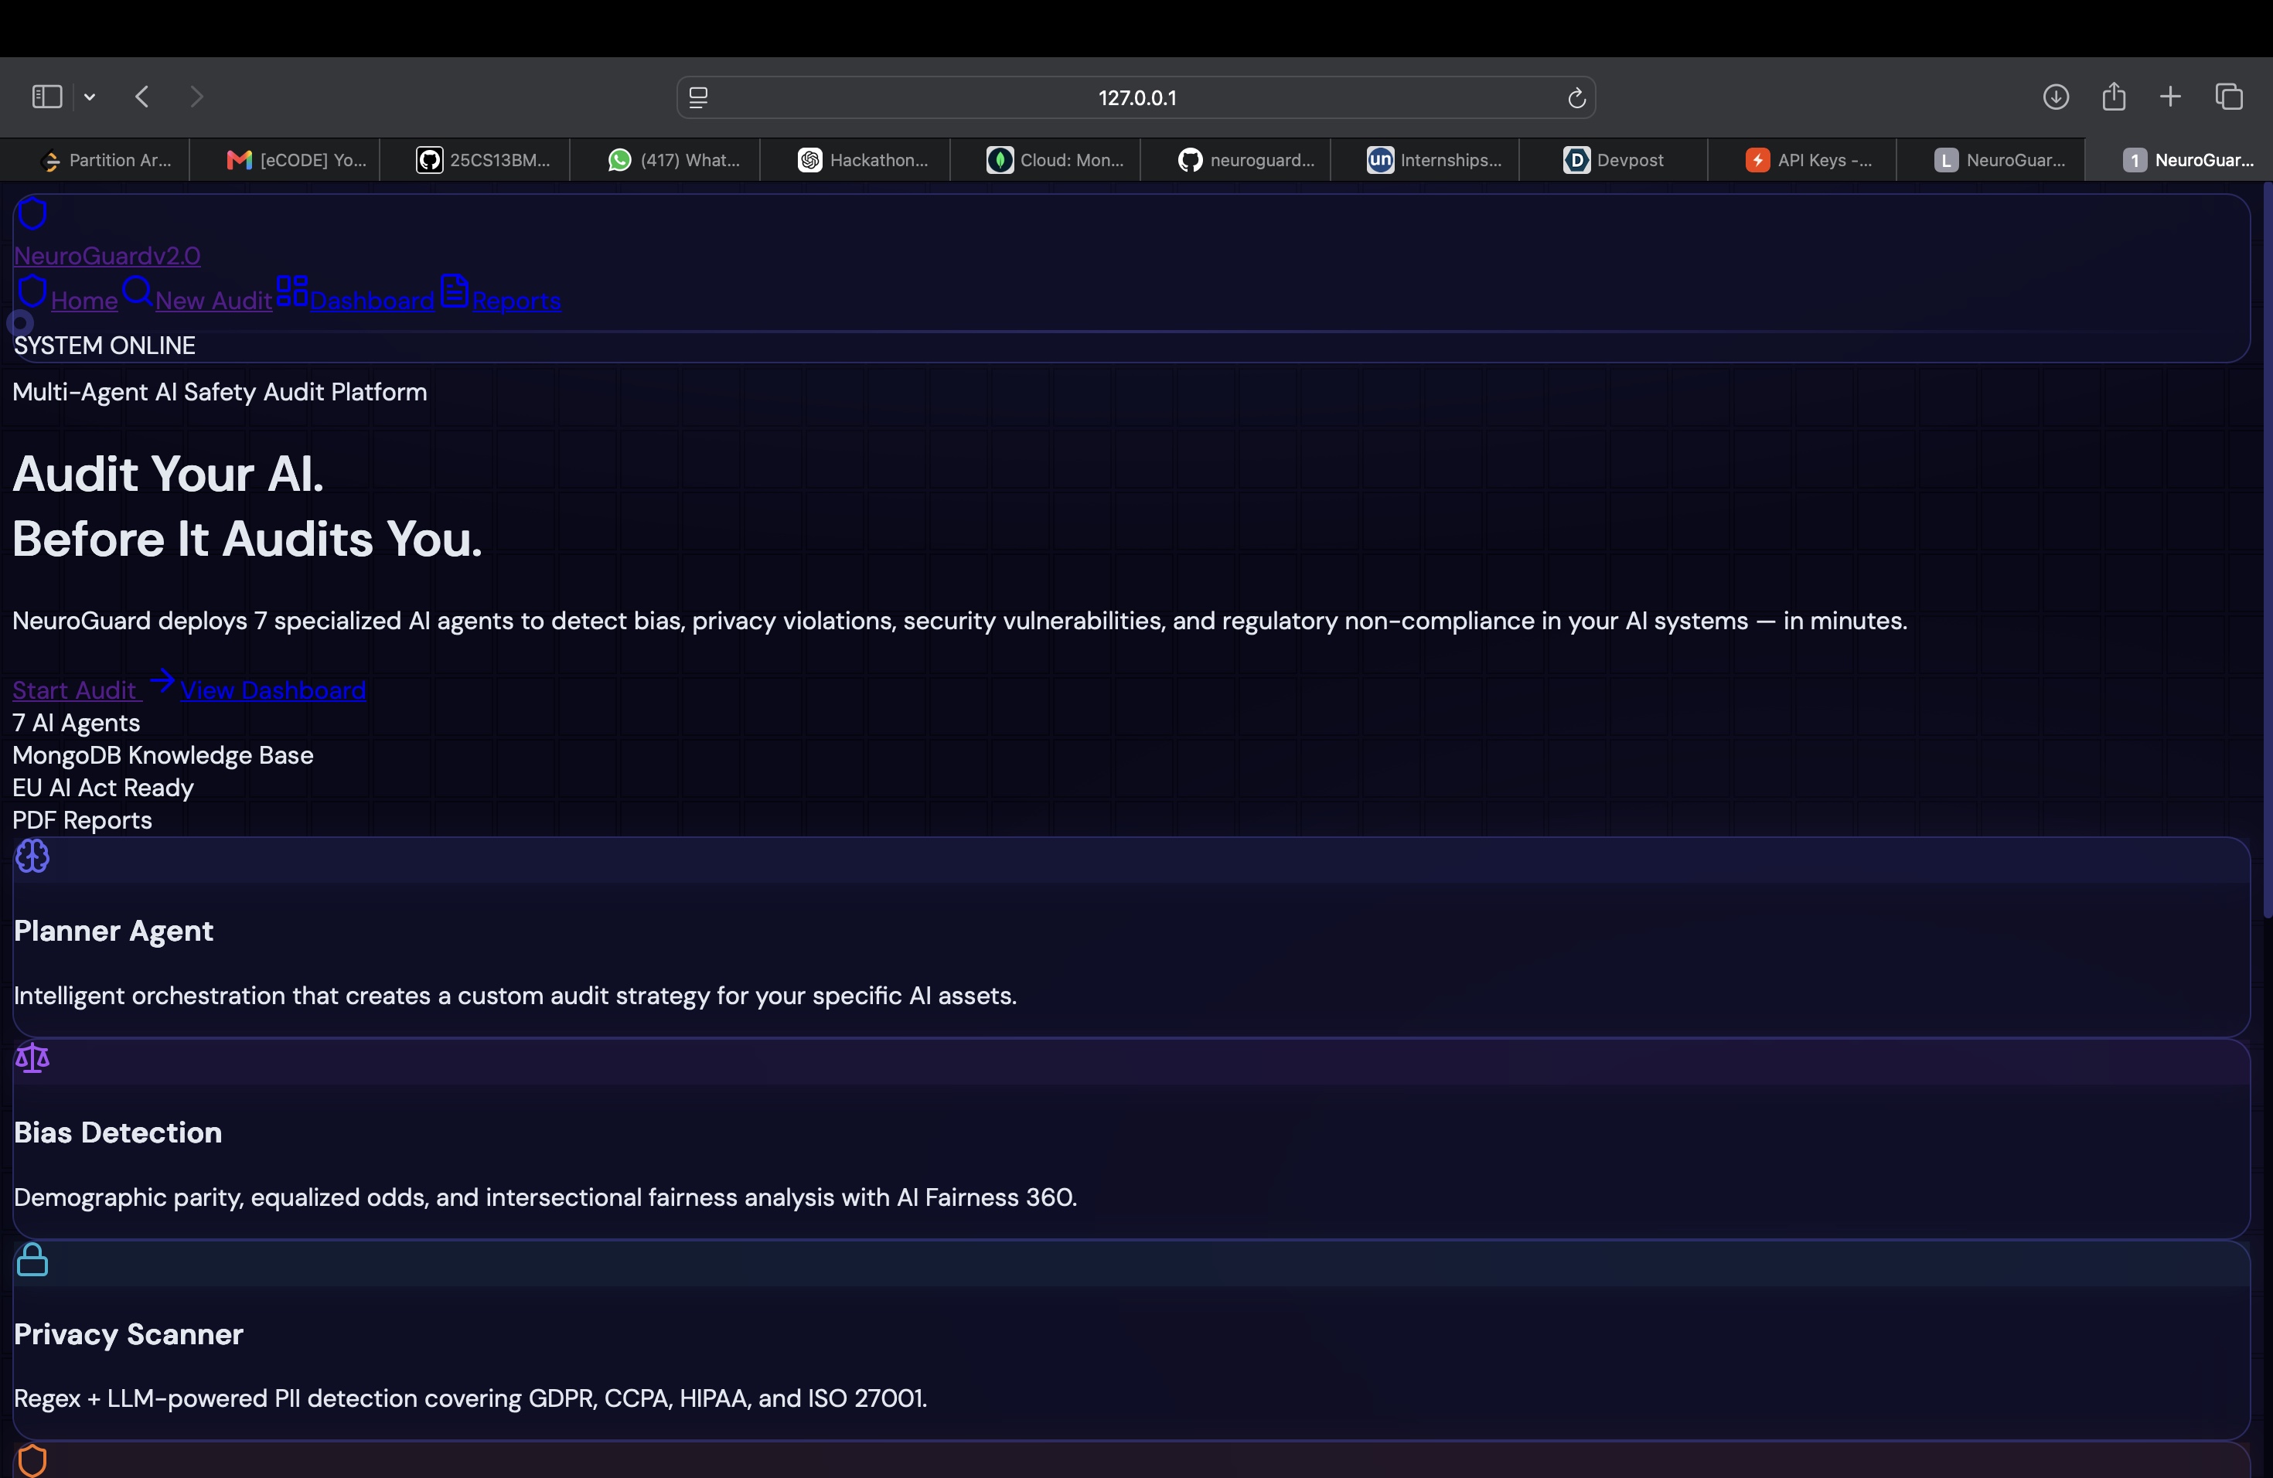This screenshot has height=1478, width=2273.
Task: Go back to the previous page
Action: coord(142,97)
